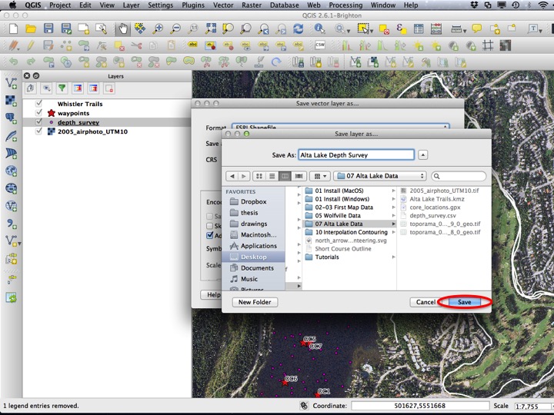Toggle the Skip attribute creation checkbox
Viewport: 554px width, 415px height.
[x=209, y=226]
